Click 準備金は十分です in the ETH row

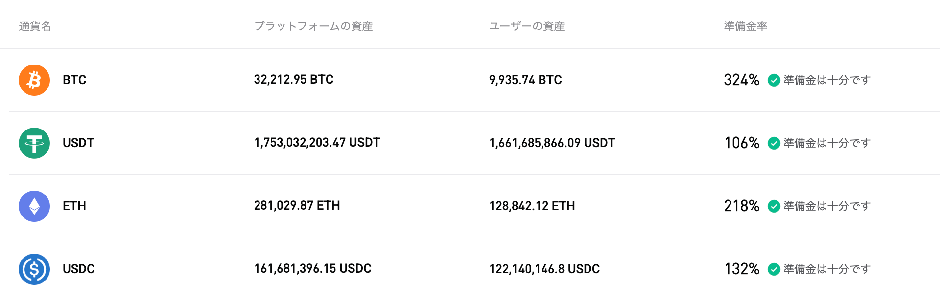coord(827,206)
